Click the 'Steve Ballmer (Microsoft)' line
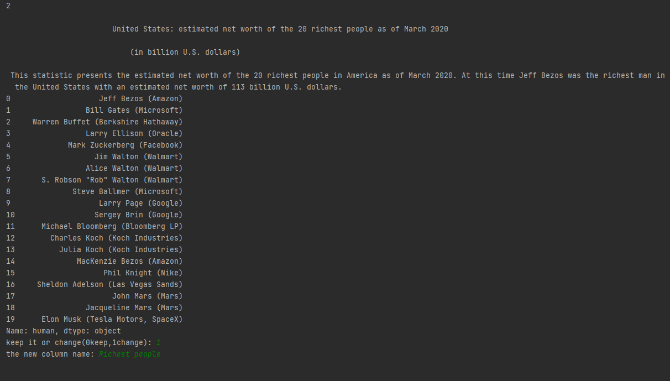This screenshot has width=670, height=381. [x=127, y=191]
